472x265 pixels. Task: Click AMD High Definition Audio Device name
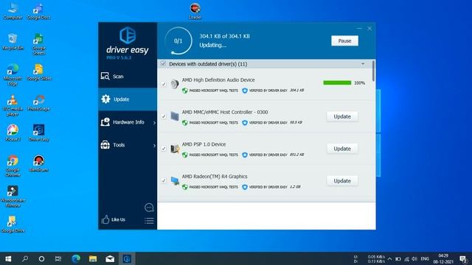(x=218, y=80)
